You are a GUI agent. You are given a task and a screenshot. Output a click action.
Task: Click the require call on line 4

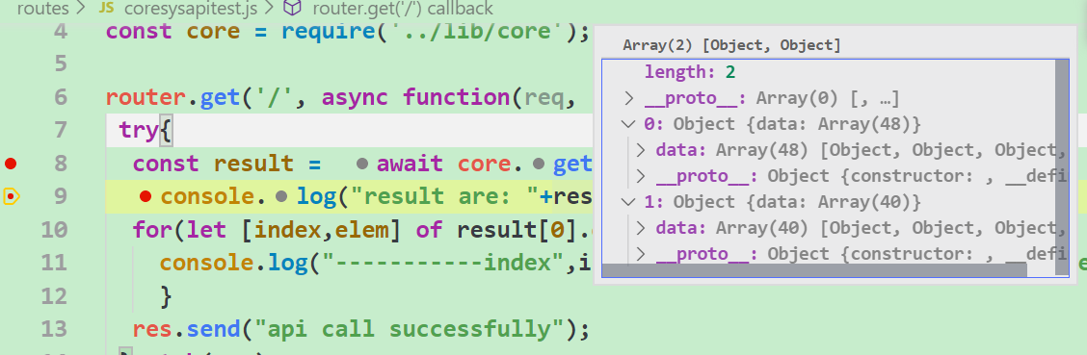328,32
